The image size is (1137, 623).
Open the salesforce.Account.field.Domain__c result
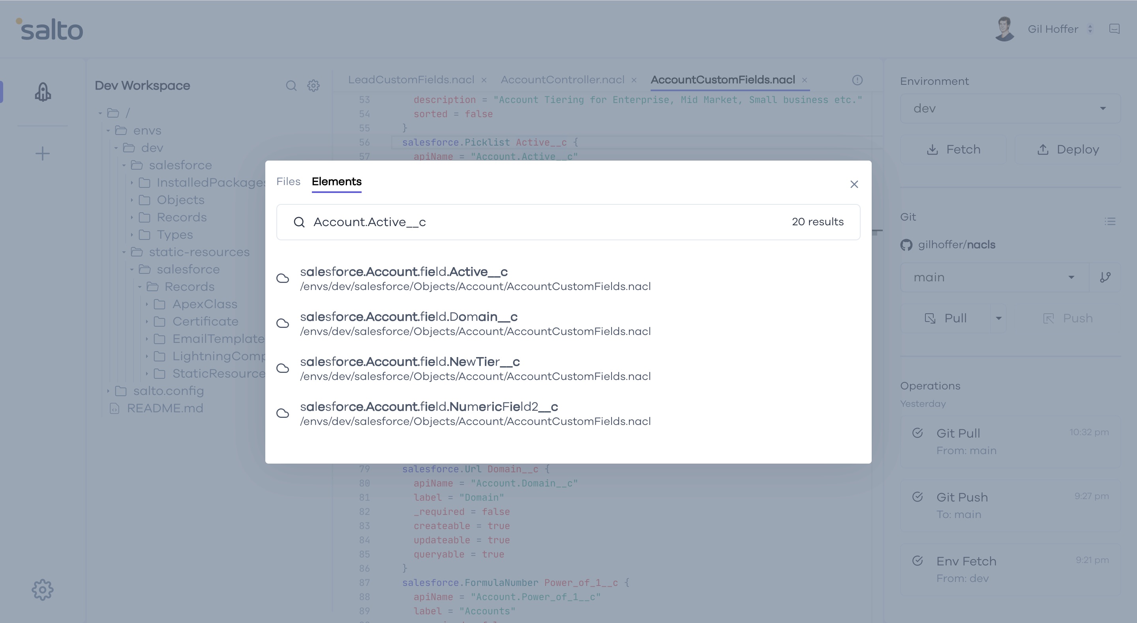pyautogui.click(x=475, y=324)
